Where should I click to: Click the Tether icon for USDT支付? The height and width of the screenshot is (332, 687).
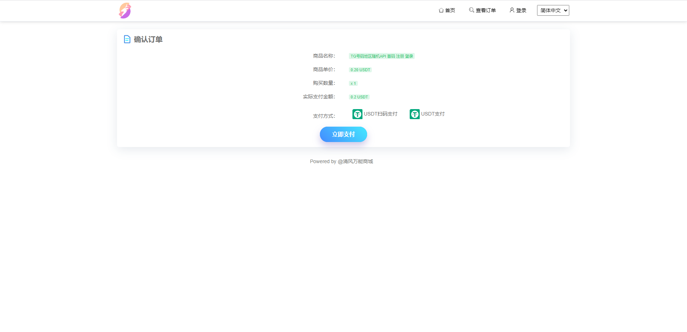[x=414, y=114]
